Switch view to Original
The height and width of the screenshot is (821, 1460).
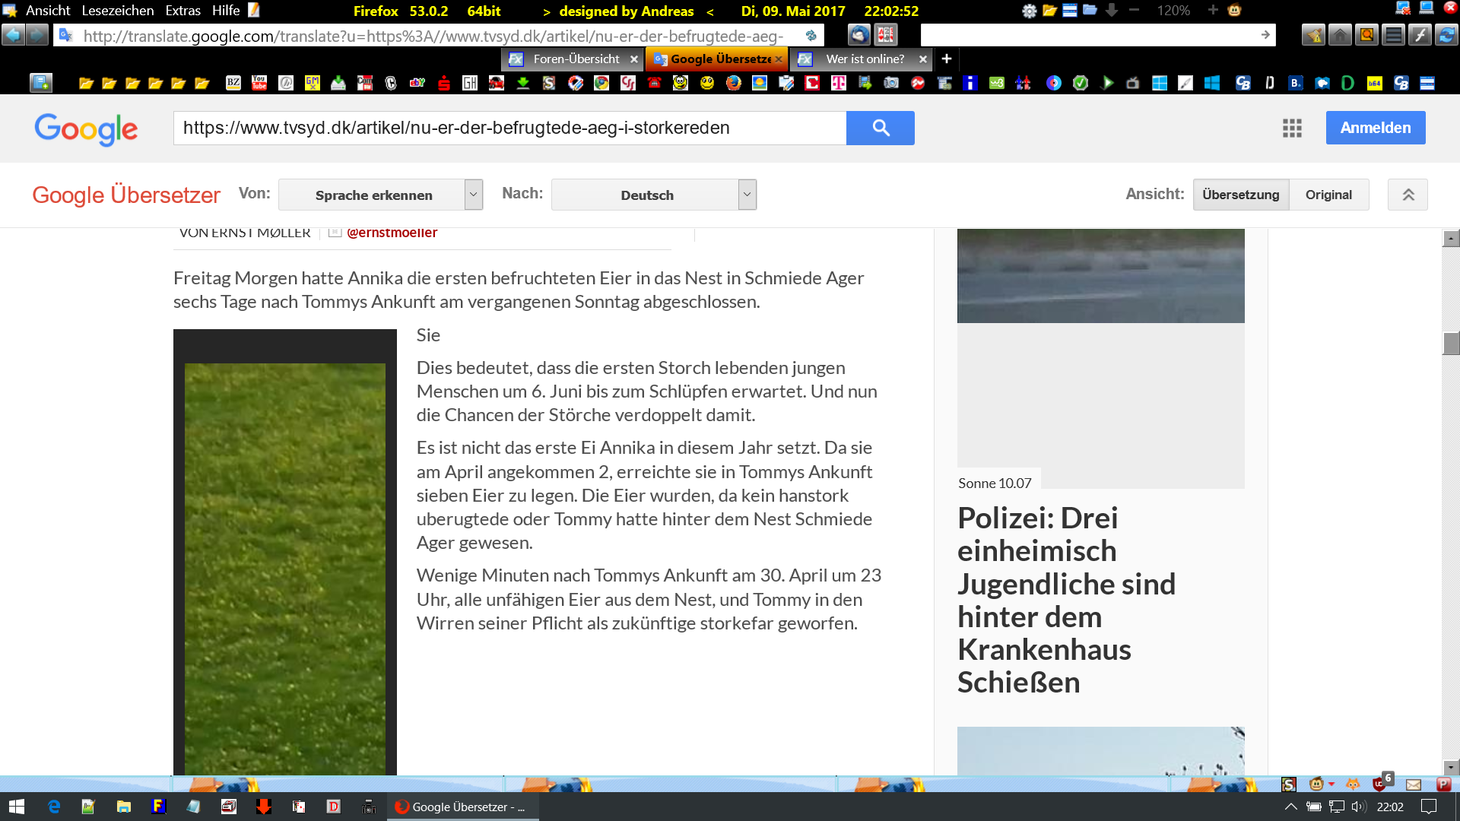1328,195
